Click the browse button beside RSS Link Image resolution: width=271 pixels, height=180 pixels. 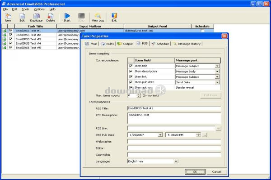[x=218, y=128]
